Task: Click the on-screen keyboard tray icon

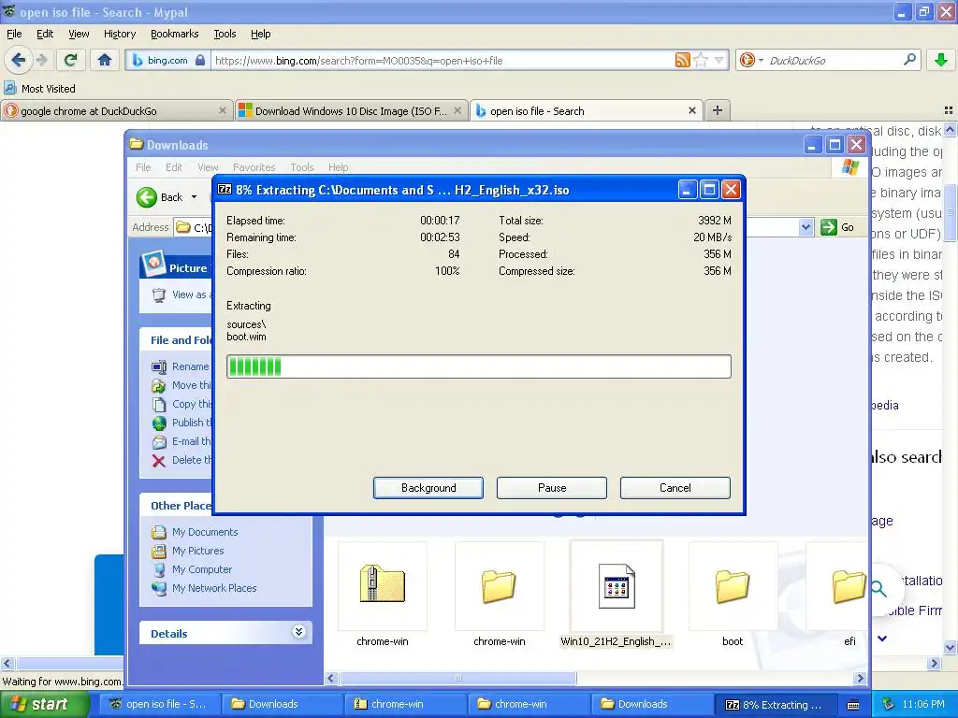Action: (853, 704)
